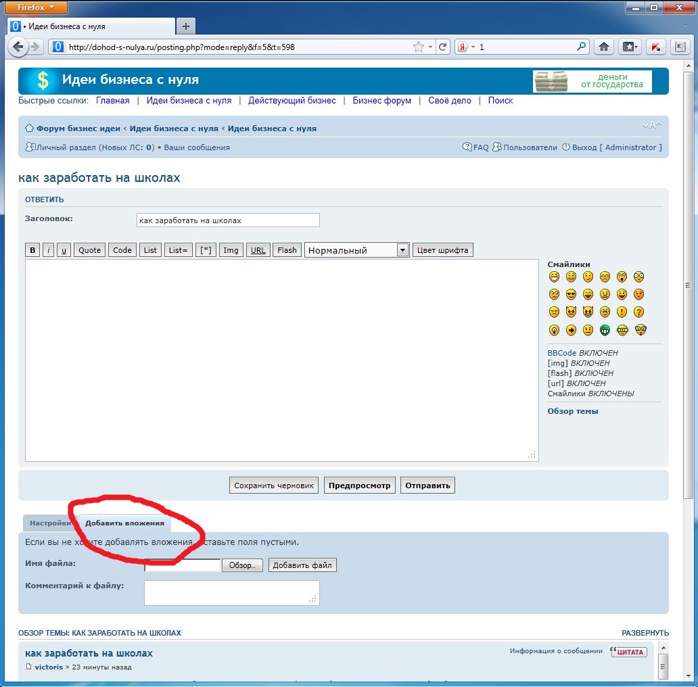Click the Firefox home icon
This screenshot has width=698, height=687.
coord(603,47)
